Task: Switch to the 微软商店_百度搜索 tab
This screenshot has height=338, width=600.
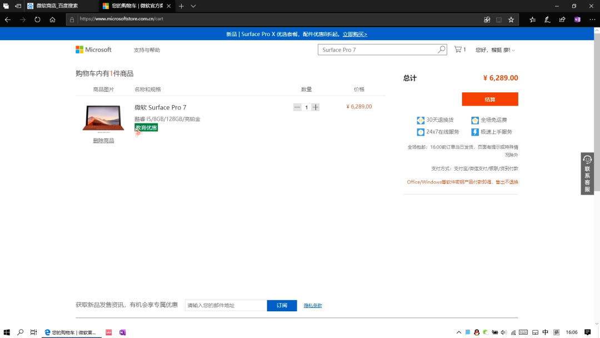Action: pos(61,6)
